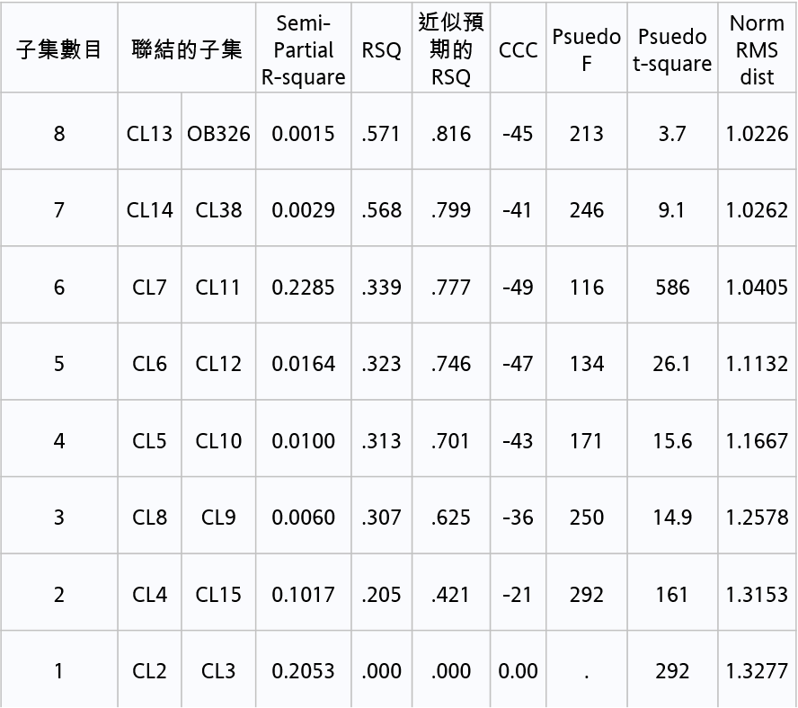Select the Psuedo F column header
Screen dimensions: 798x708
(x=586, y=49)
